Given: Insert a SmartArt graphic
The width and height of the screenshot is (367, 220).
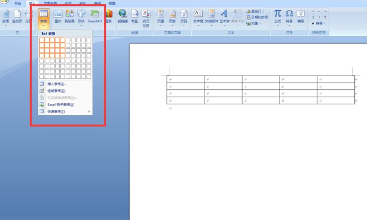Looking at the screenshot, I should (x=95, y=16).
